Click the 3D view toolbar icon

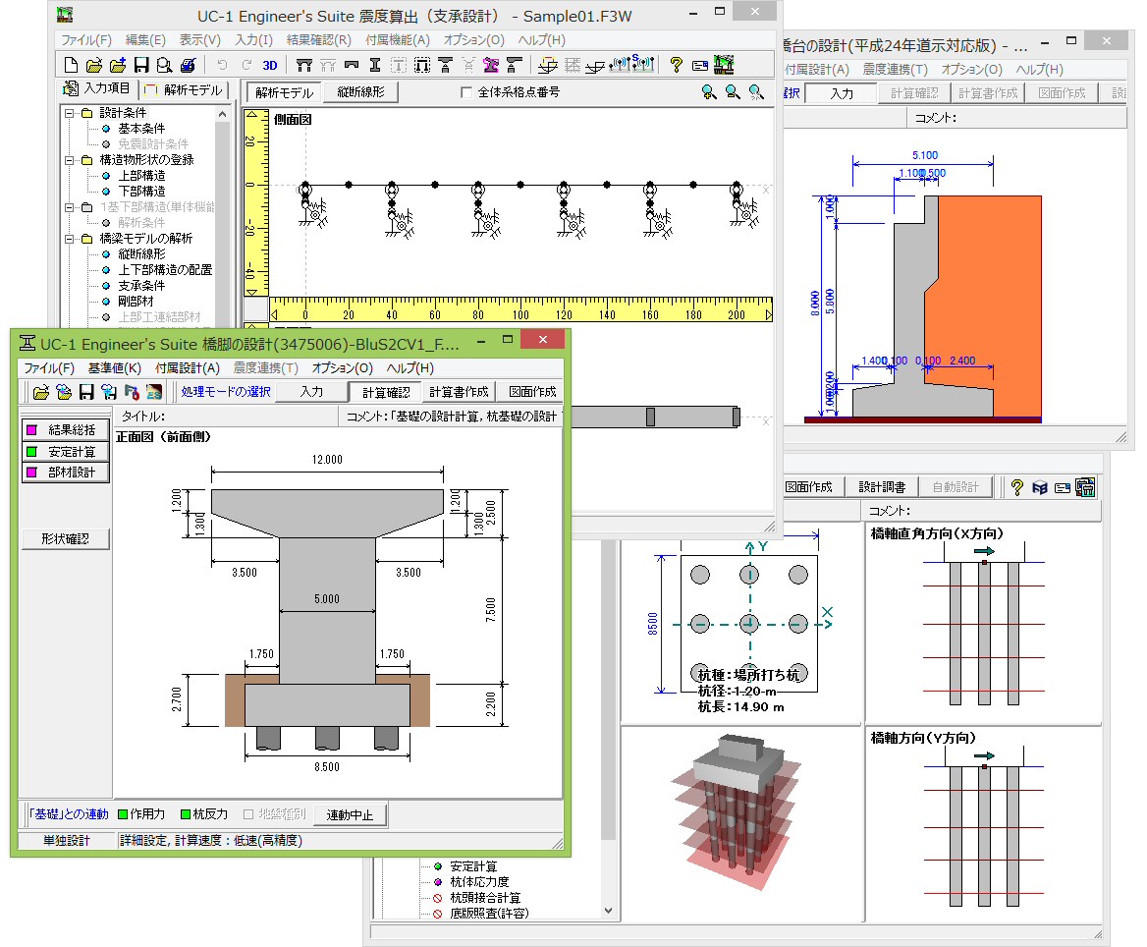[x=270, y=66]
